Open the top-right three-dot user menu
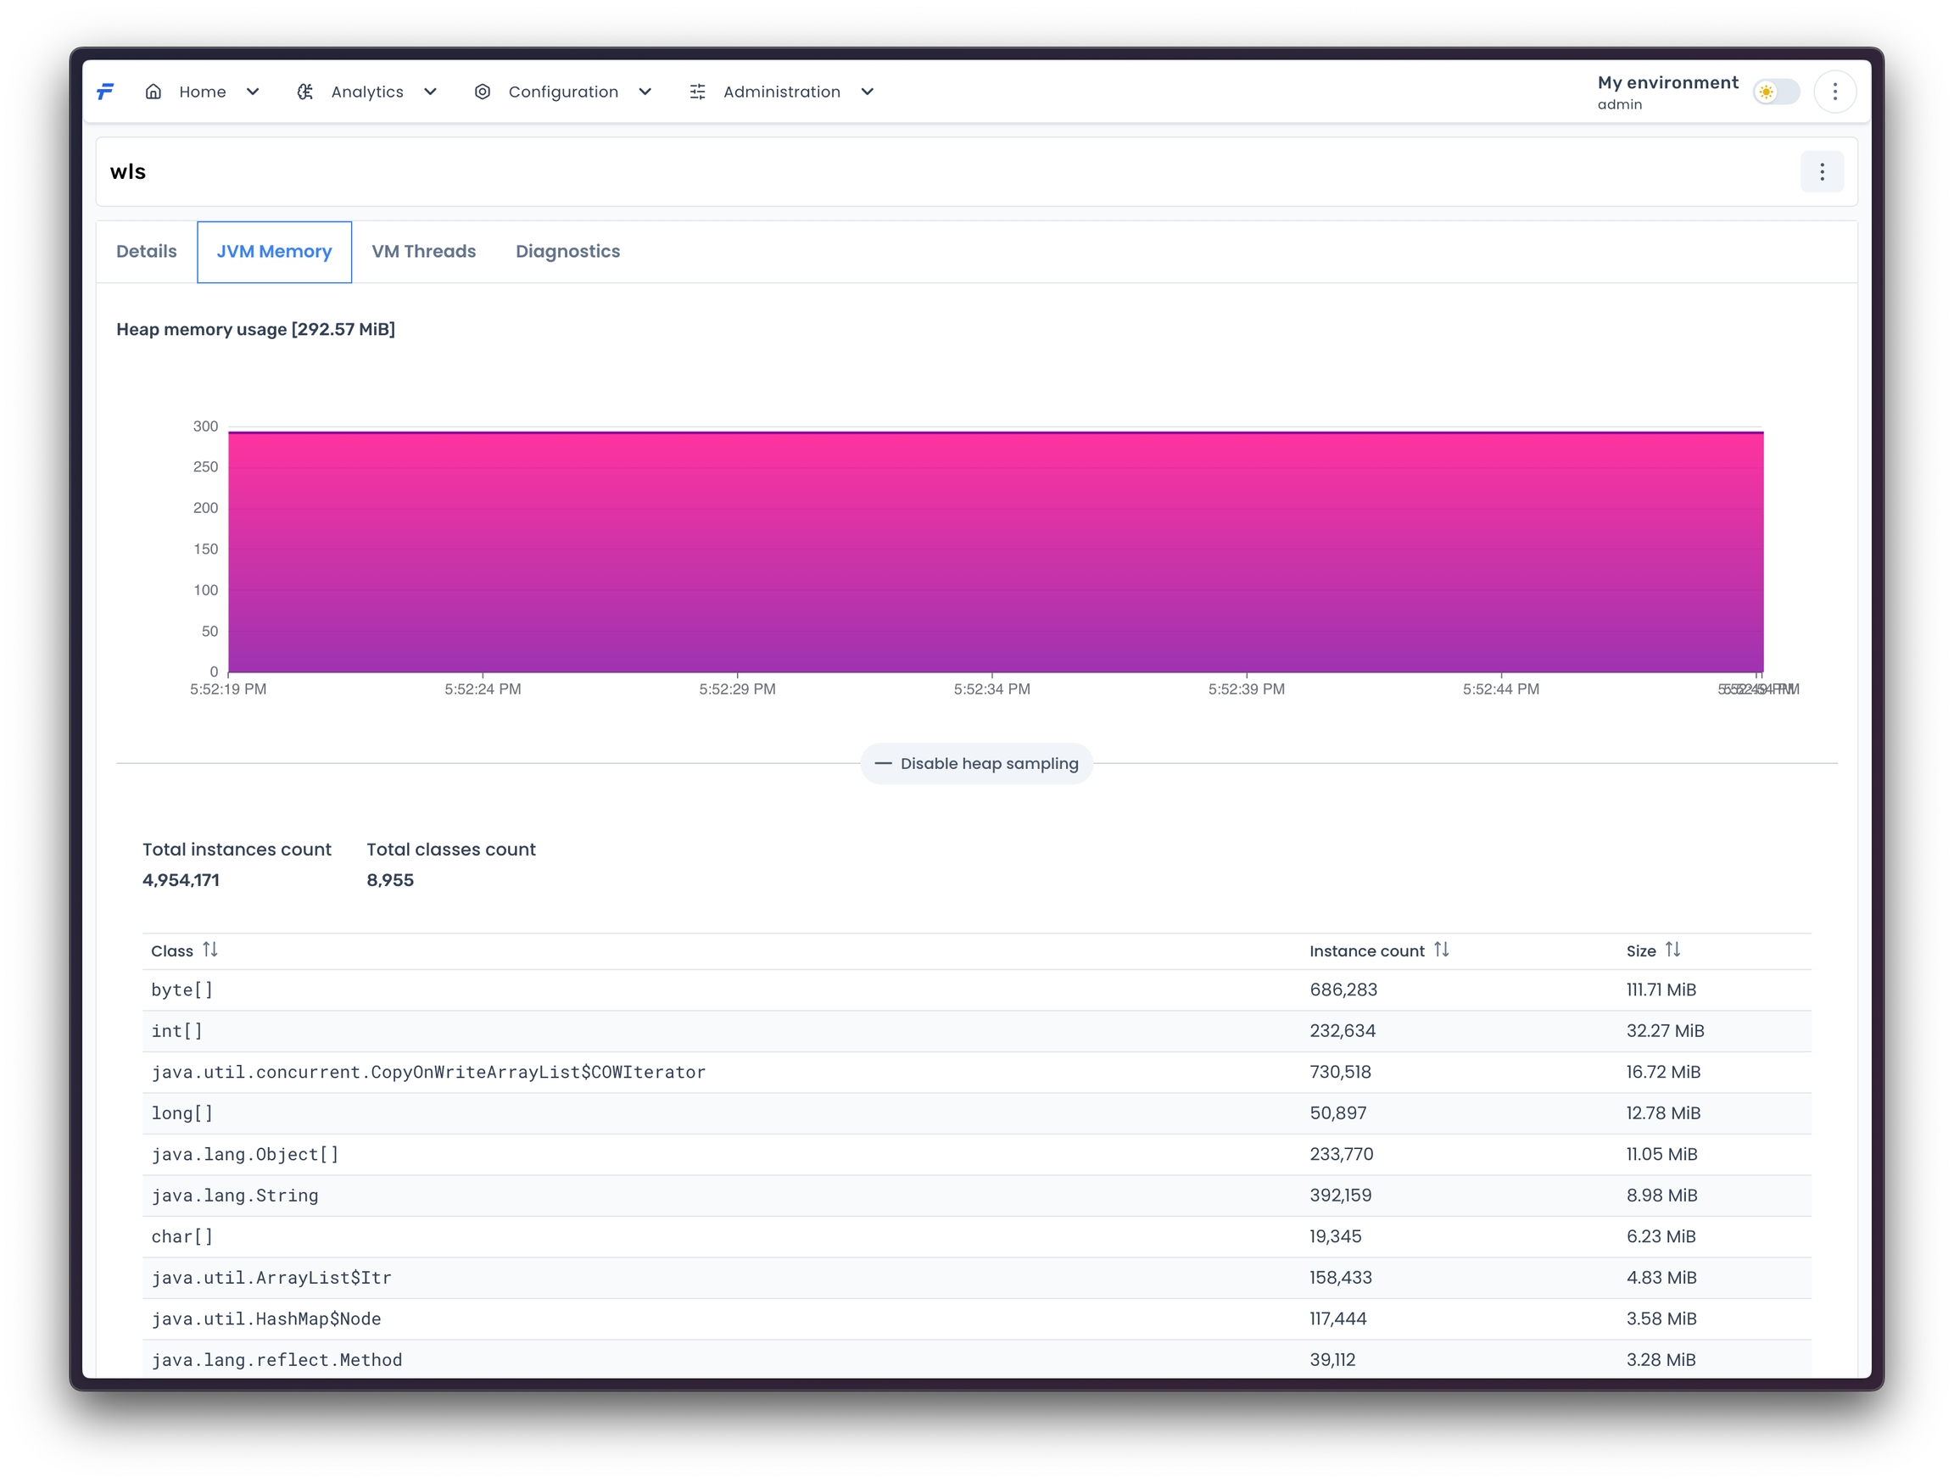The width and height of the screenshot is (1954, 1483). tap(1834, 92)
